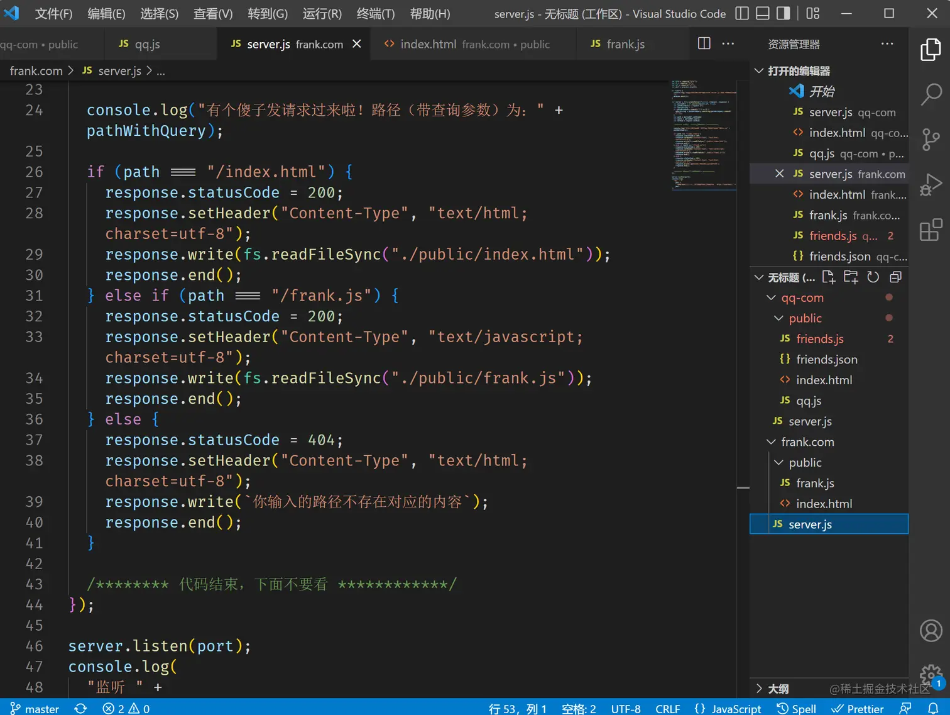Open friends.json in the qq-com folder
The height and width of the screenshot is (715, 950).
coord(826,359)
